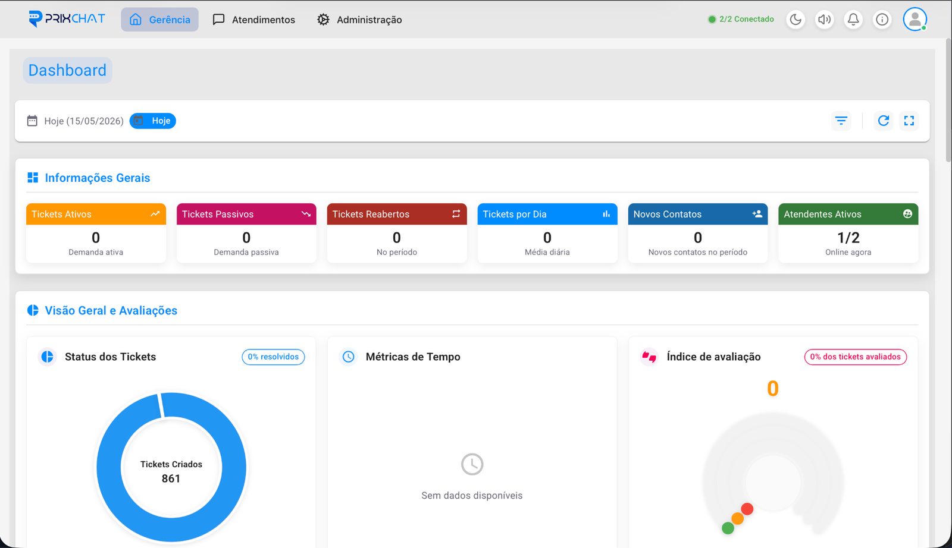Click the Tickets Passivos trending-down icon
Image resolution: width=952 pixels, height=548 pixels.
pyautogui.click(x=306, y=214)
